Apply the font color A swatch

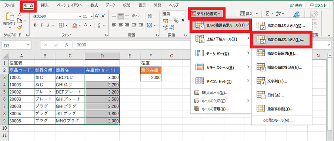coord(86,25)
